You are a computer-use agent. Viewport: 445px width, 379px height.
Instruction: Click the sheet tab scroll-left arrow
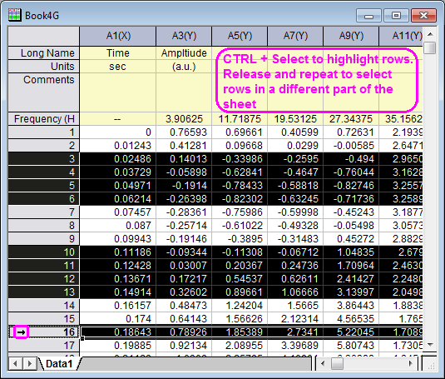pyautogui.click(x=16, y=363)
